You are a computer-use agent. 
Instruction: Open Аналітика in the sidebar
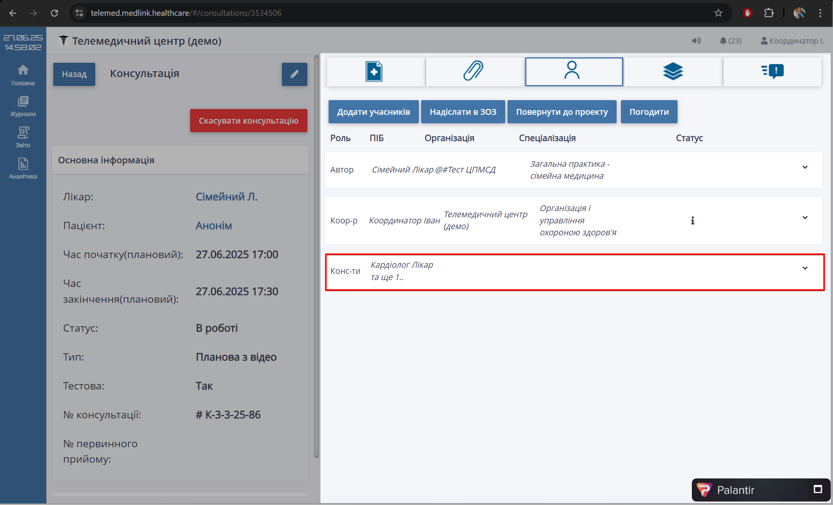(23, 168)
